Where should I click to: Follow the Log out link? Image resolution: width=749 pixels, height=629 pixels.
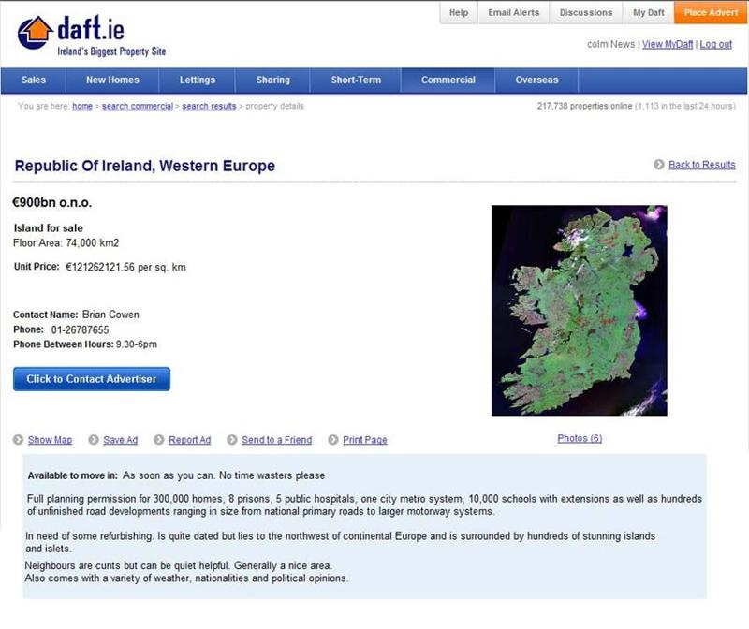click(x=715, y=44)
